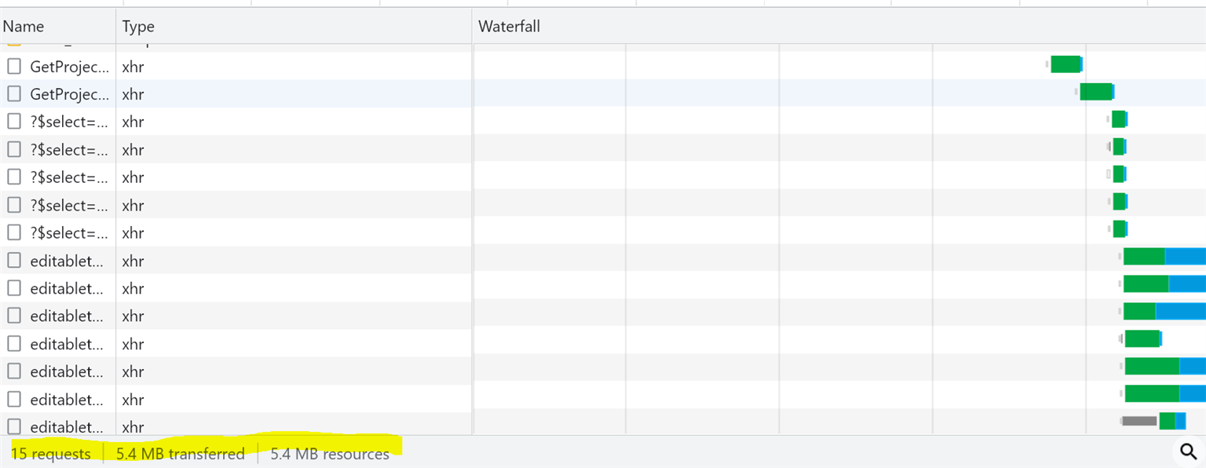Sort requests by the Type column header

pos(138,27)
